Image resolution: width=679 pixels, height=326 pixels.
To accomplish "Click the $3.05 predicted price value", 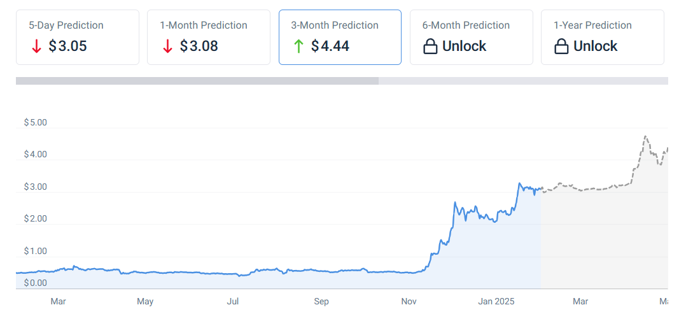I will [x=67, y=46].
